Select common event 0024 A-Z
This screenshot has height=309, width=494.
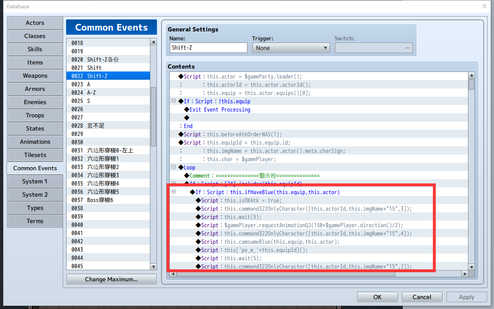pyautogui.click(x=108, y=93)
